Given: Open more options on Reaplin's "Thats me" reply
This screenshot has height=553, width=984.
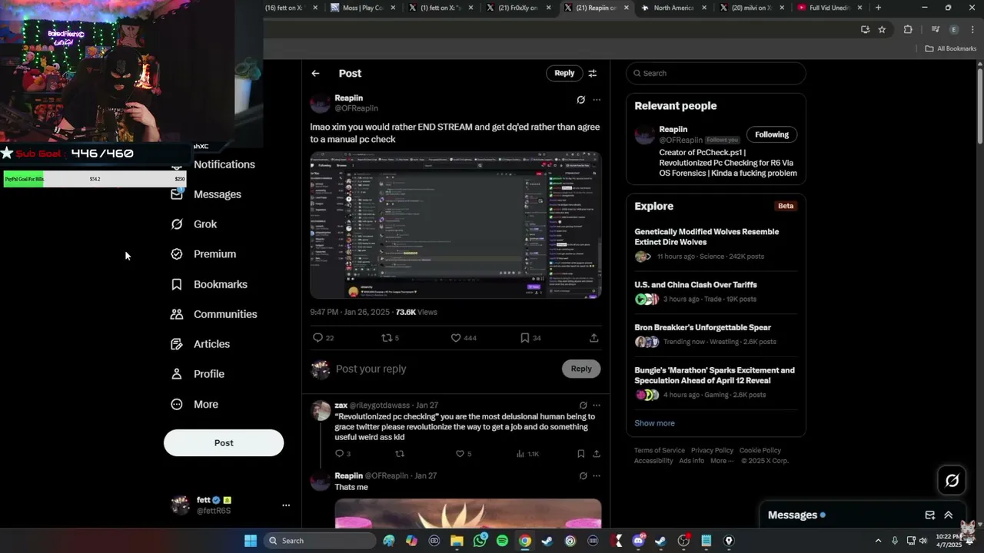Looking at the screenshot, I should pyautogui.click(x=597, y=476).
